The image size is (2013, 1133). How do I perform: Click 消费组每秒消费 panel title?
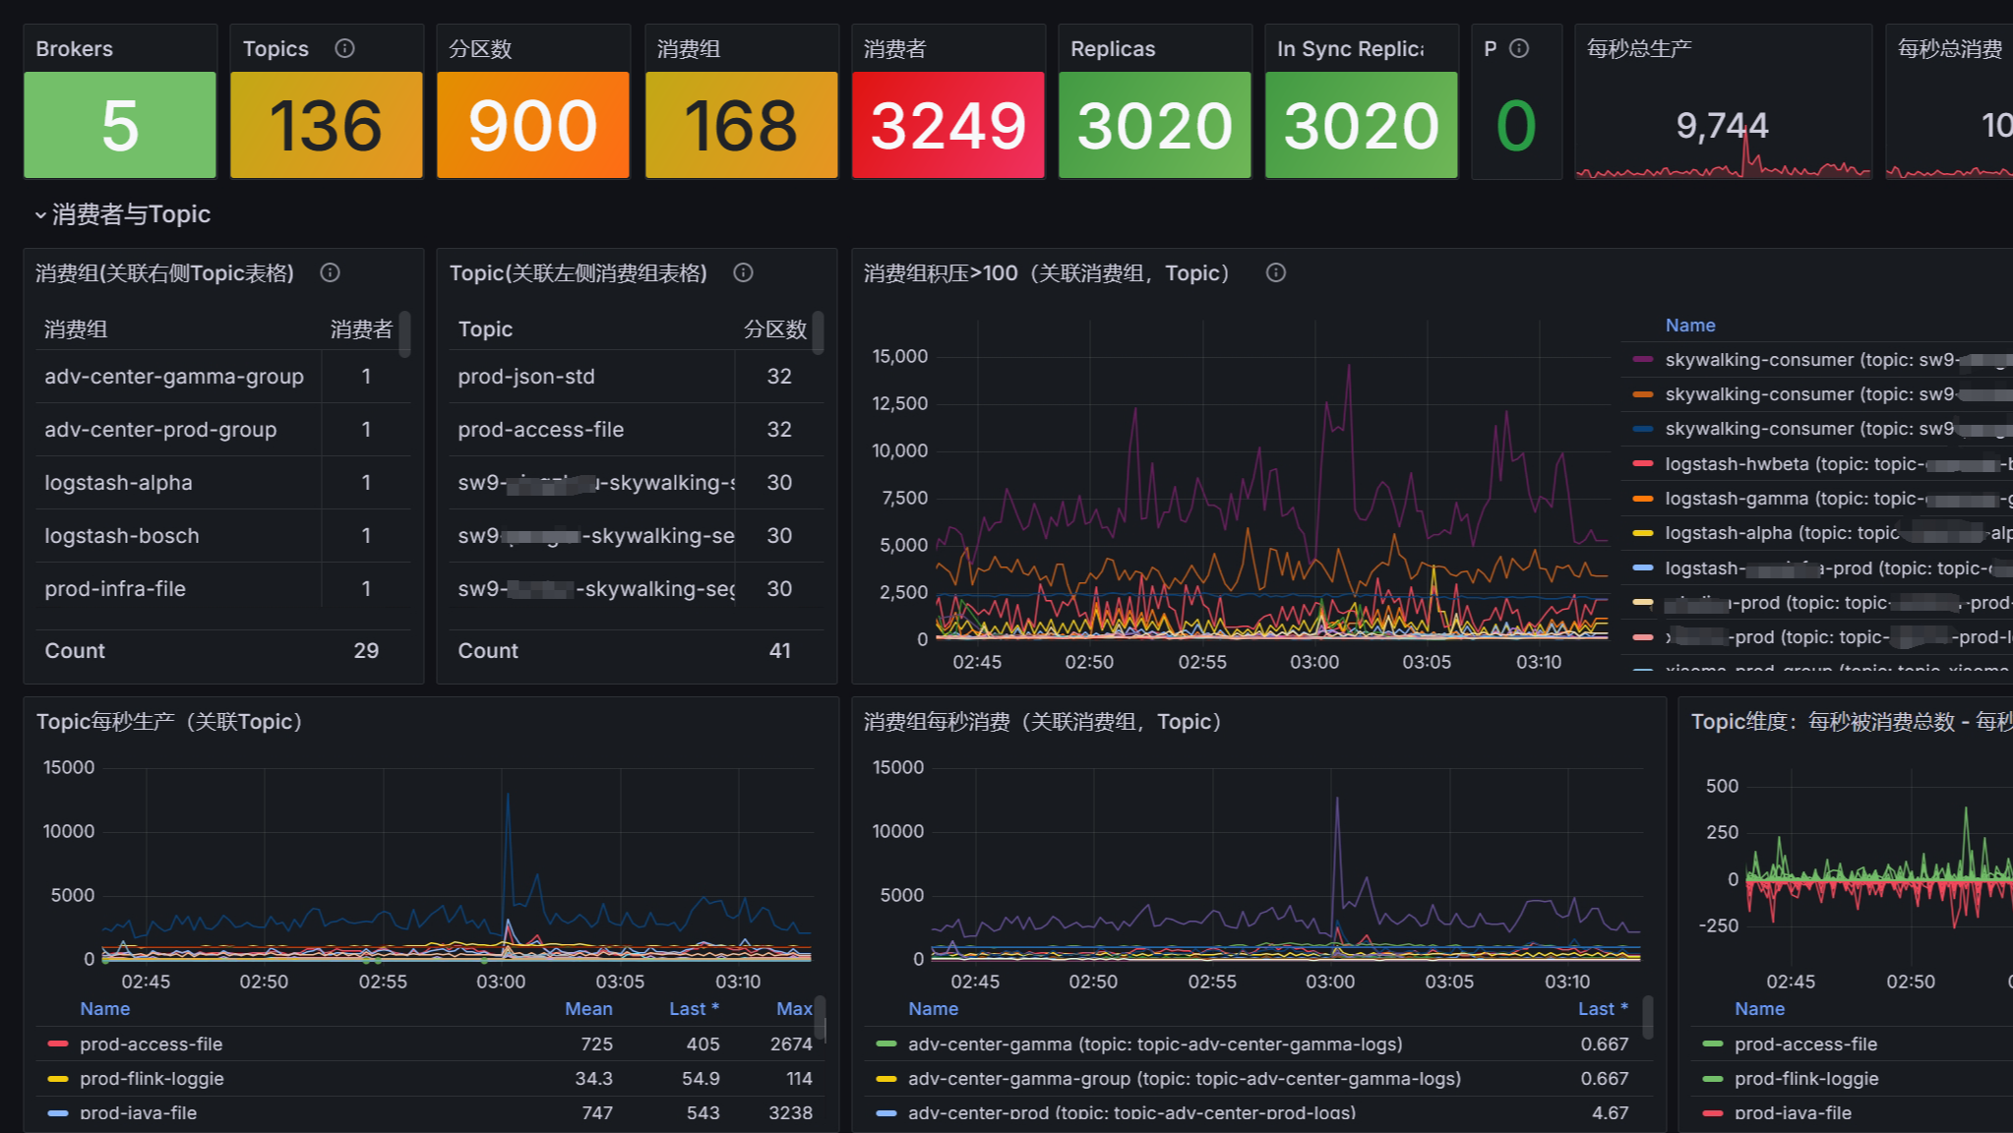(1042, 722)
